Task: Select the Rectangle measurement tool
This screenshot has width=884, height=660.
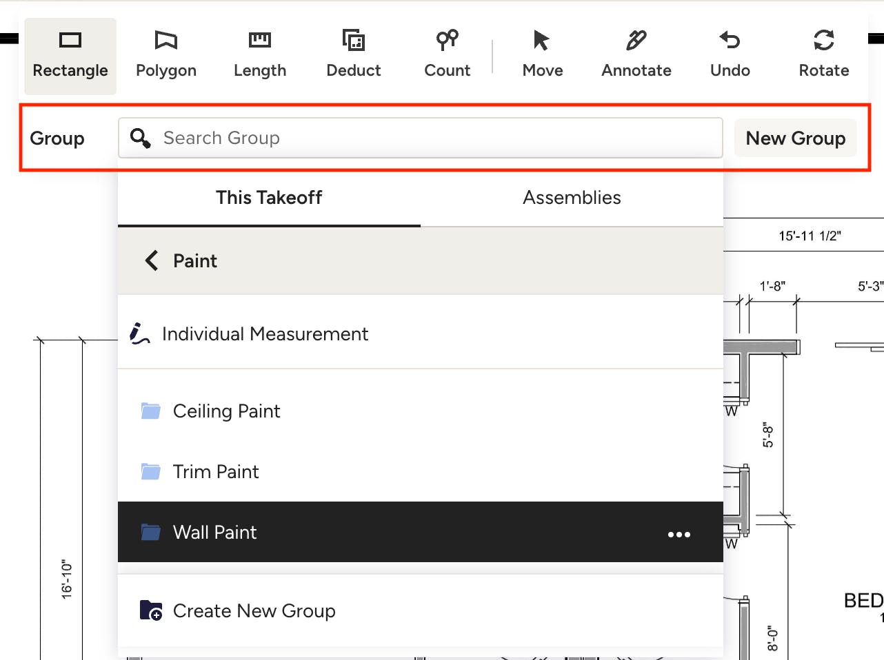Action: click(x=70, y=56)
